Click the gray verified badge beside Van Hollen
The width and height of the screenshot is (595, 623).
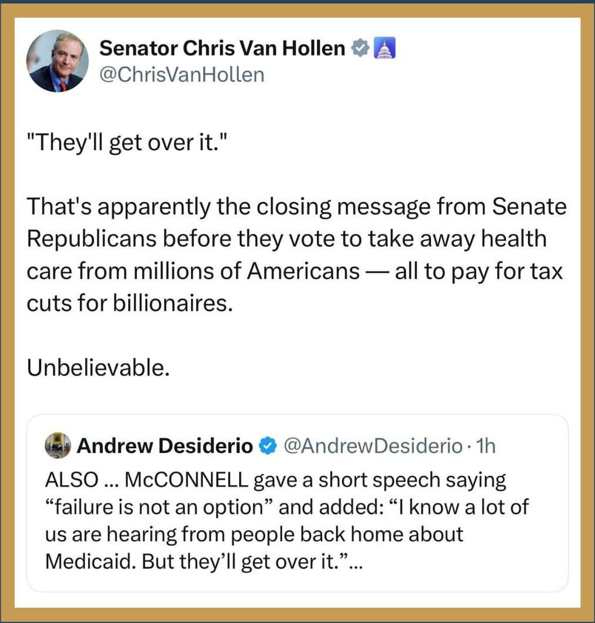(359, 49)
